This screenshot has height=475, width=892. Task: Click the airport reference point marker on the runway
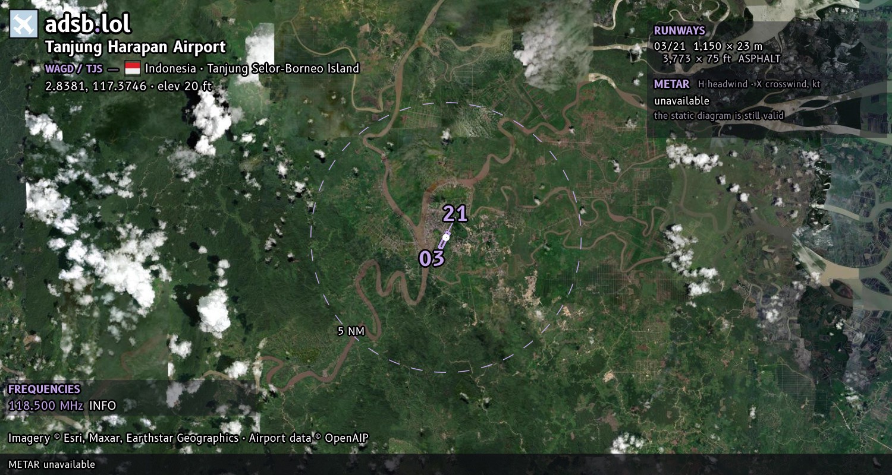pyautogui.click(x=446, y=237)
